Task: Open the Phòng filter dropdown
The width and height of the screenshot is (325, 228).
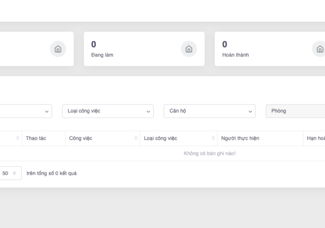Action: 295,111
